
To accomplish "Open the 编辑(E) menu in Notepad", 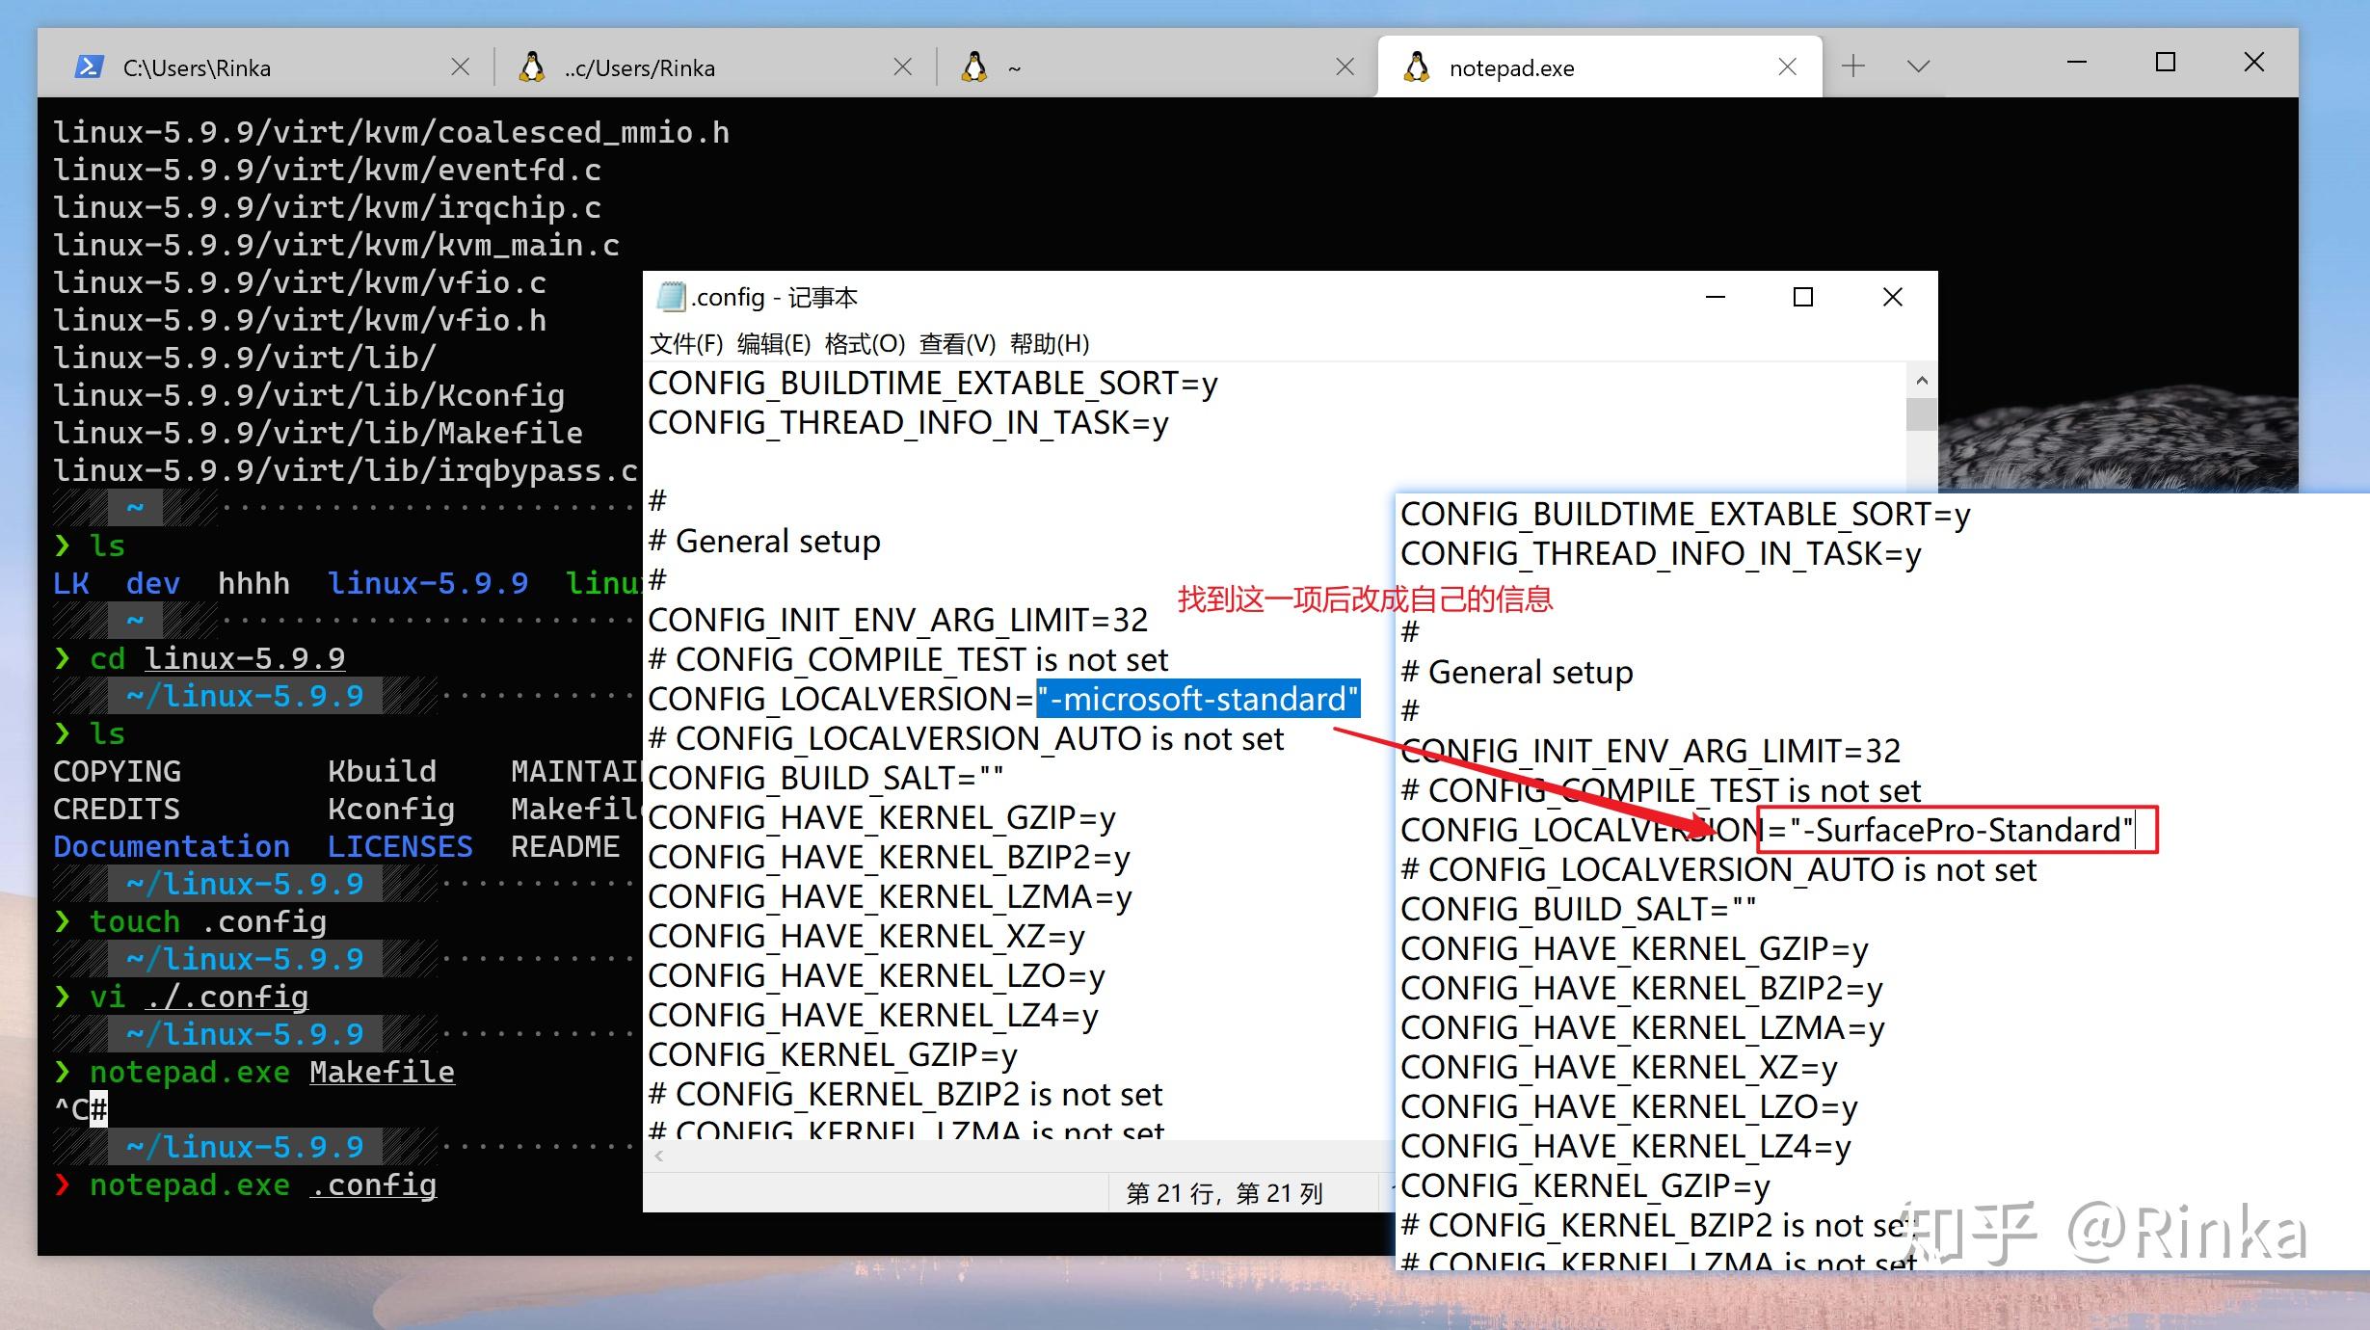I will point(774,344).
